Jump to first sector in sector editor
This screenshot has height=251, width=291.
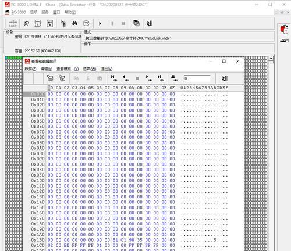[114, 78]
